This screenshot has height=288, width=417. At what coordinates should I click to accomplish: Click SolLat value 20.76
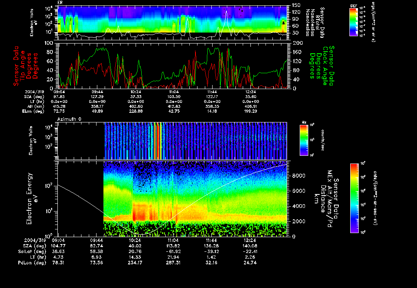(135, 251)
